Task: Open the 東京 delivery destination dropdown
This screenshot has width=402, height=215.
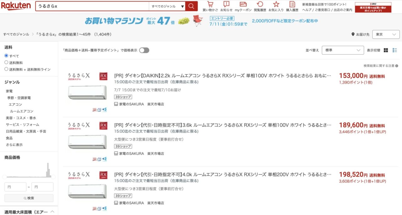Action: coord(386,34)
